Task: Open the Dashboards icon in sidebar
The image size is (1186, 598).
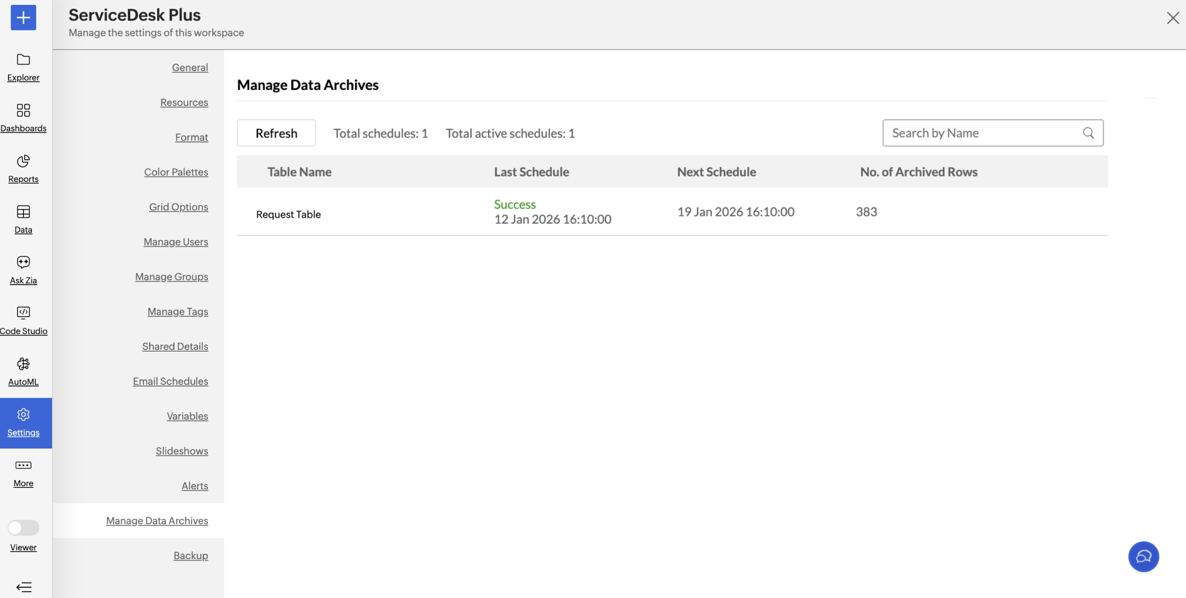Action: point(23,111)
